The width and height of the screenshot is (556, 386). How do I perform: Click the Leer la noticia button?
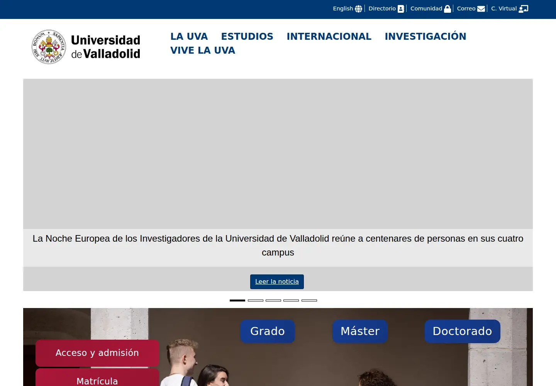[277, 282]
